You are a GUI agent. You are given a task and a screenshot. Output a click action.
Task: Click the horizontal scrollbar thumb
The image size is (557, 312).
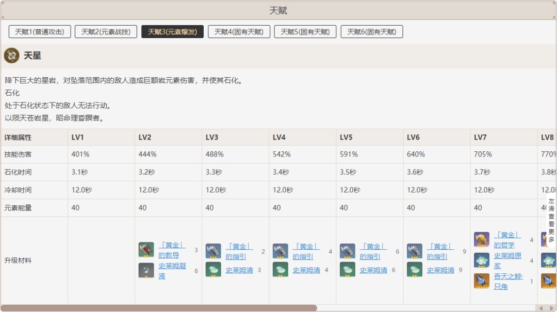tap(159, 308)
